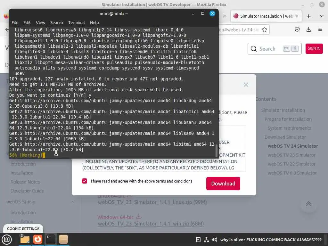
Task: Click the webOS site Search field
Action: (x=275, y=49)
